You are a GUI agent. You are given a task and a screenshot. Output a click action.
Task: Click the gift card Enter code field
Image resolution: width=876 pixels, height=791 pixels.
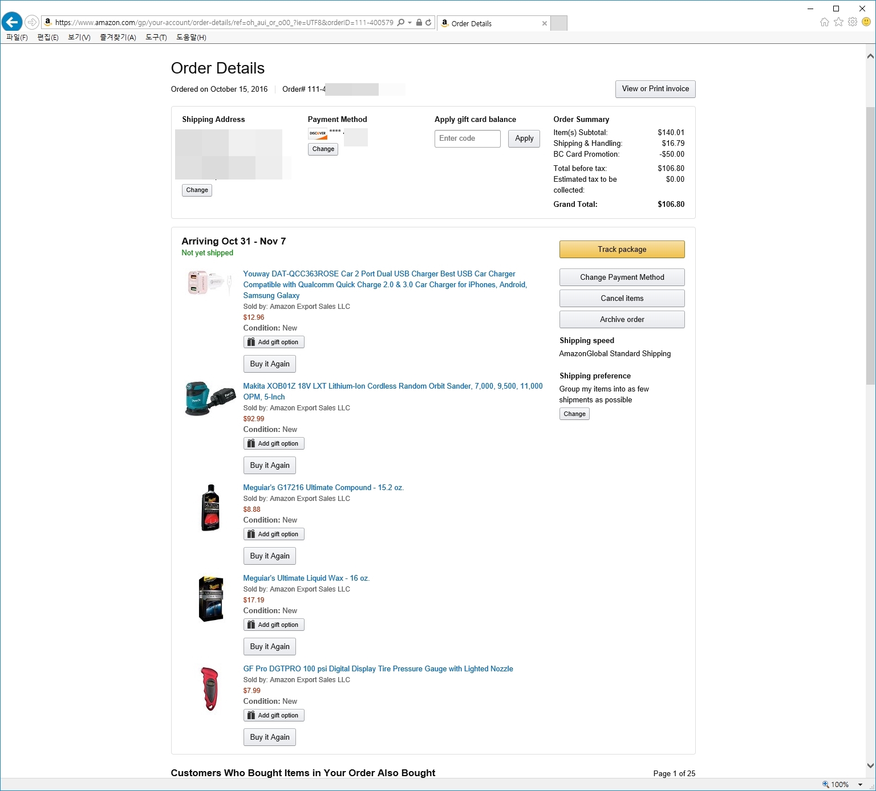click(467, 138)
